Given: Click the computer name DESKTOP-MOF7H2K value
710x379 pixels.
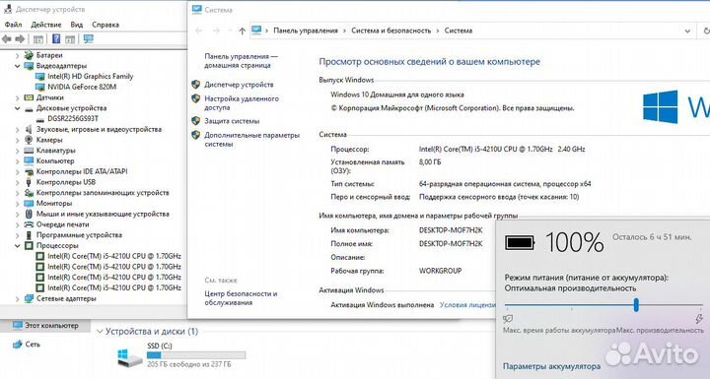Looking at the screenshot, I should tap(451, 230).
